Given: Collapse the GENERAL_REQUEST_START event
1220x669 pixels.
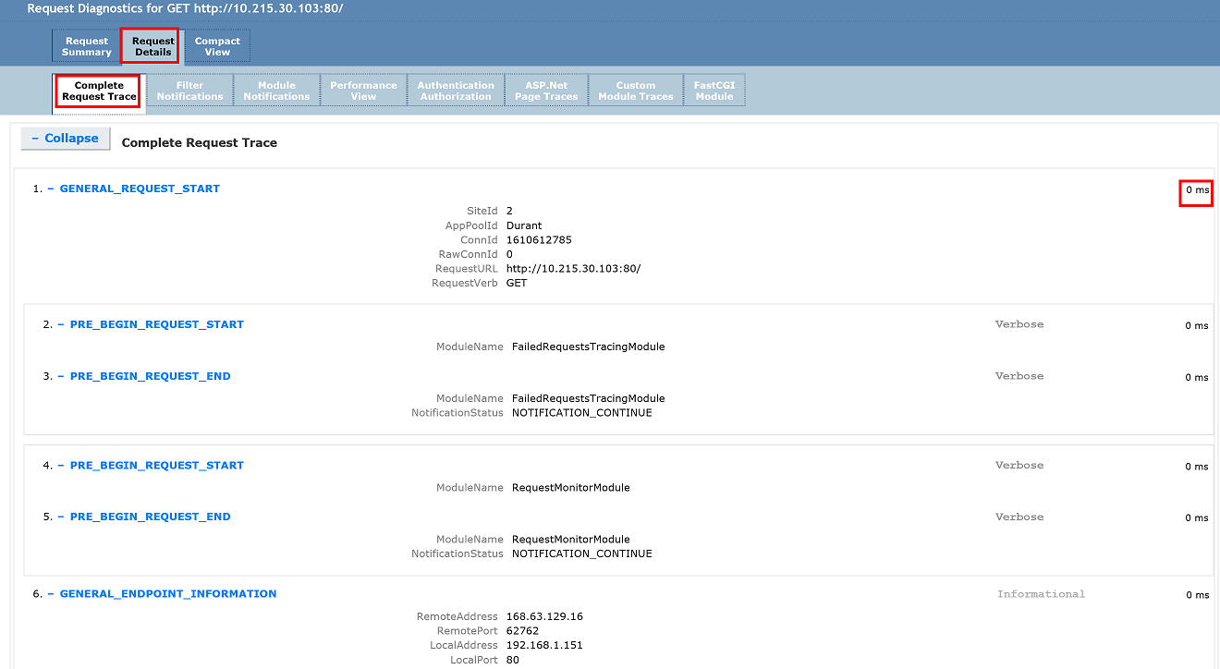Looking at the screenshot, I should 139,189.
